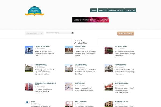Open Central Delhi Schools thumbnail
The image size is (161, 107).
click(x=29, y=50)
